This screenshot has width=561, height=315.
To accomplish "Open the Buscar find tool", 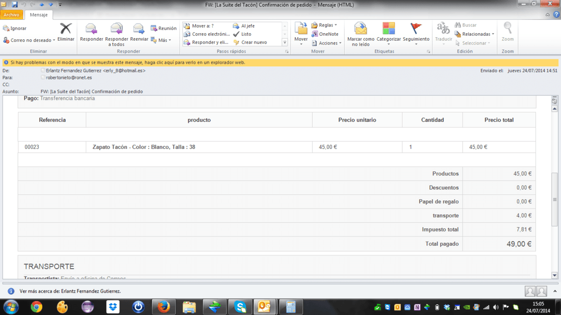I will [x=466, y=25].
